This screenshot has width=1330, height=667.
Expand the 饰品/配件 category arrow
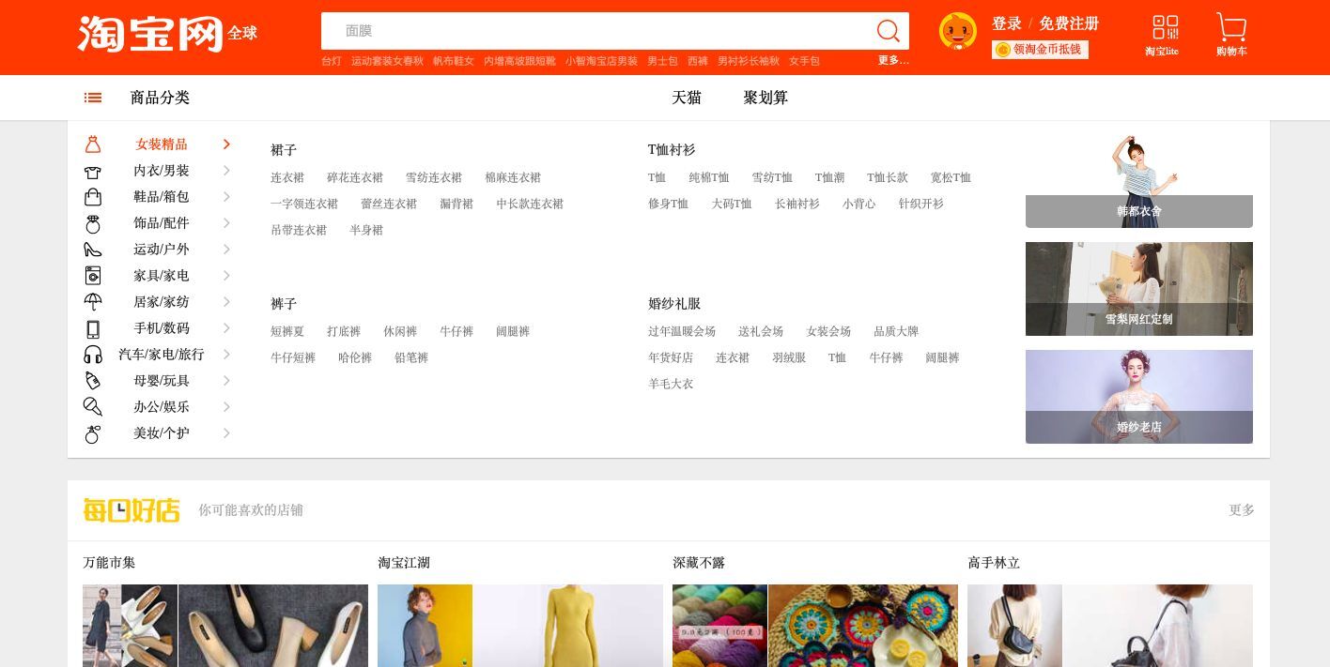click(226, 222)
